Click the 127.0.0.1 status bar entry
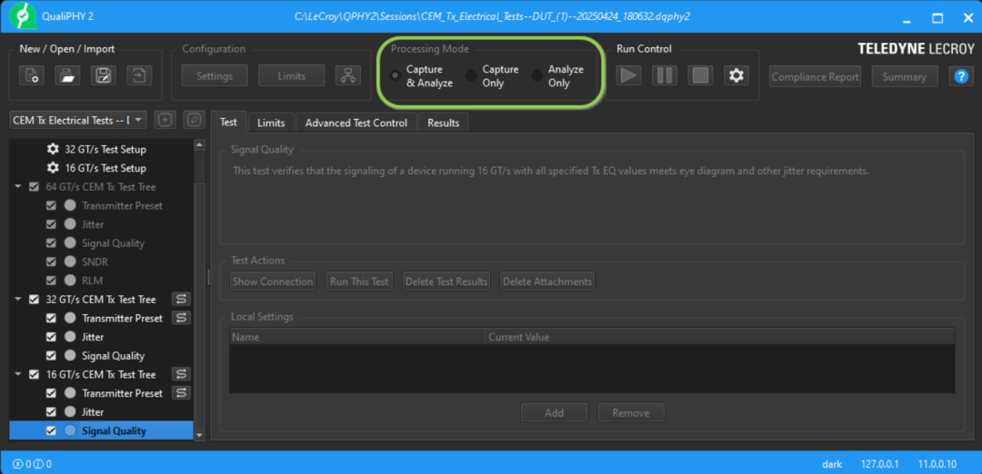The width and height of the screenshot is (982, 474). point(881,465)
